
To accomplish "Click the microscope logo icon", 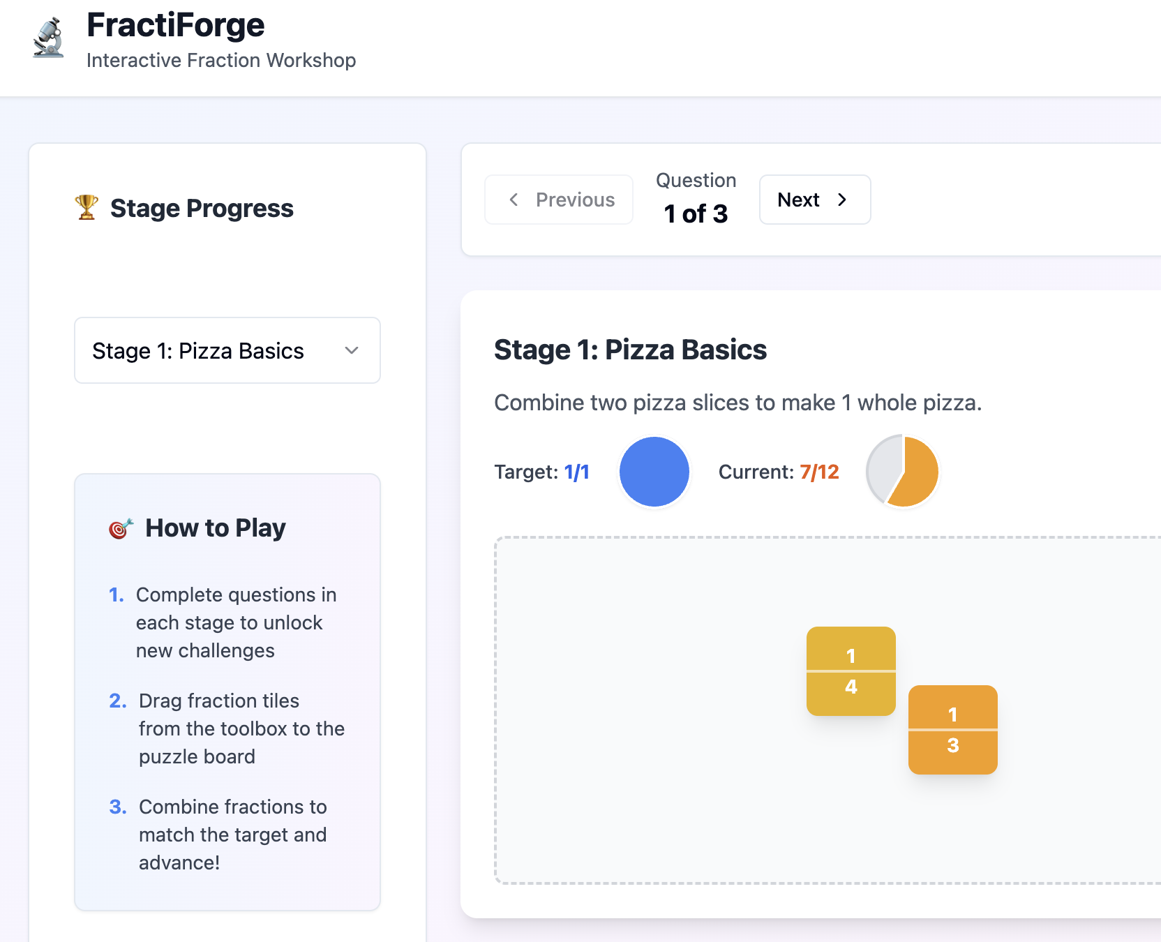I will [48, 38].
